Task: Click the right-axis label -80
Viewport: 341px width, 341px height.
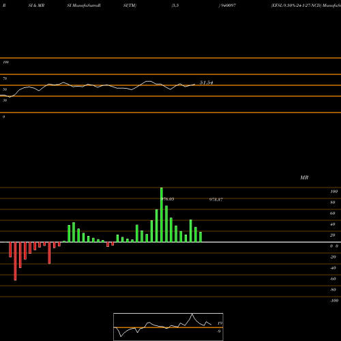Action: pos(333,290)
